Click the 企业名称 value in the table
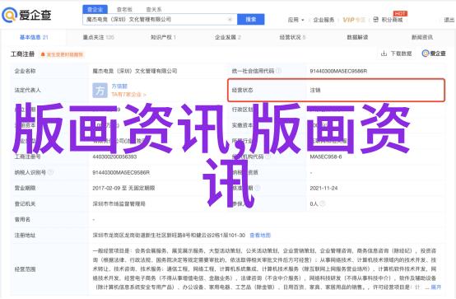The image size is (456, 299). (x=135, y=71)
